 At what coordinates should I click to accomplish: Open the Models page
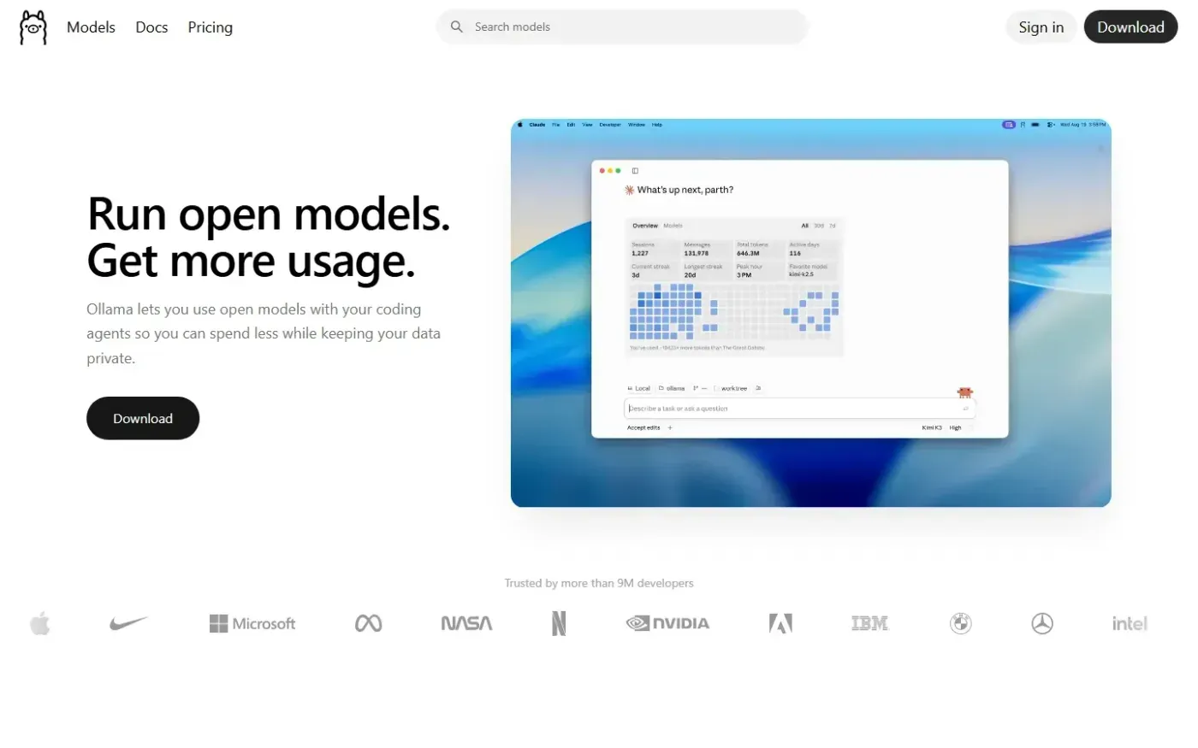pos(91,27)
